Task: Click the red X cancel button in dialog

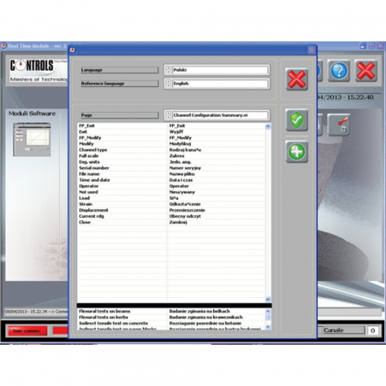Action: pyautogui.click(x=297, y=79)
